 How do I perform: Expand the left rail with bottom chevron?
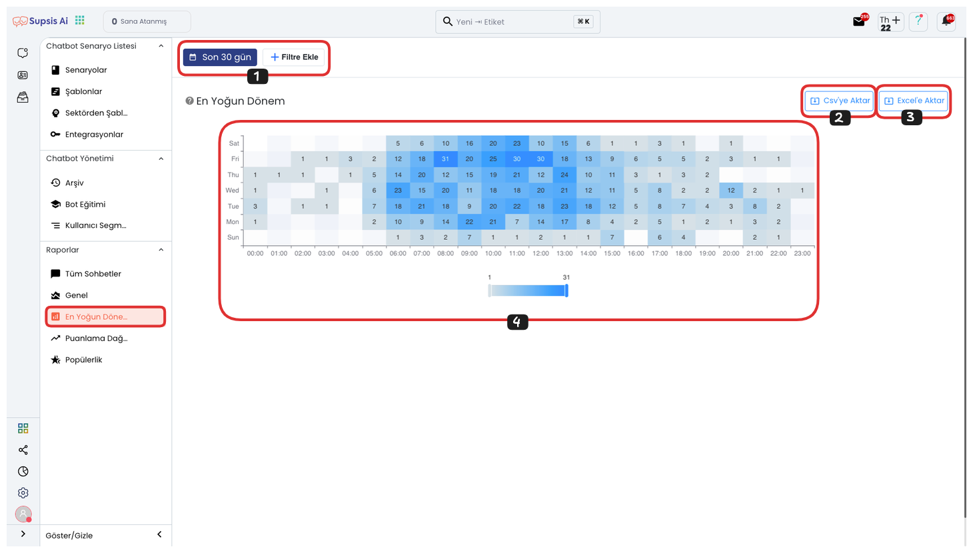click(23, 534)
